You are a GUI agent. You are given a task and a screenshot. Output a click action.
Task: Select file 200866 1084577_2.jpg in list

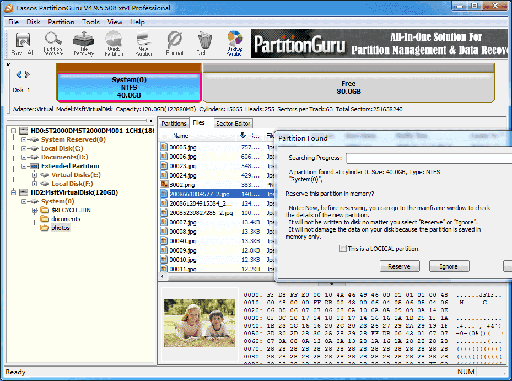pyautogui.click(x=200, y=194)
